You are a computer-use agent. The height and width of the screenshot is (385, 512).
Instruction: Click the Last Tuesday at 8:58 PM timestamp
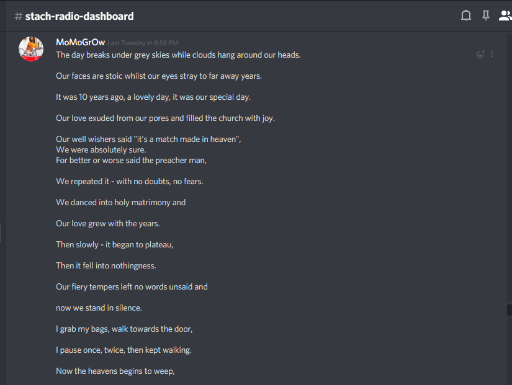[x=143, y=43]
